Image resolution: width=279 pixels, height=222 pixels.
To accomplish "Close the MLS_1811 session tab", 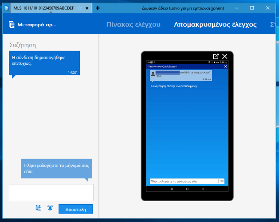I will (x=87, y=8).
